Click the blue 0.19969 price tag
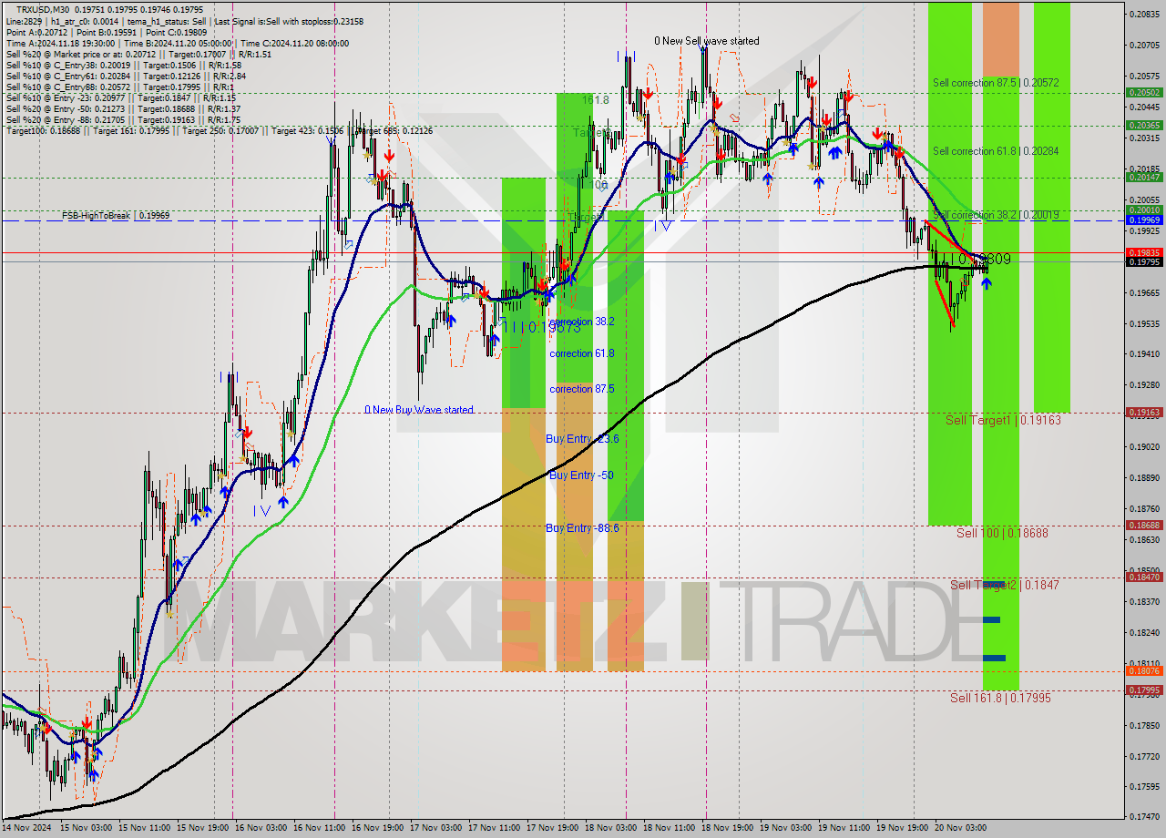The height and width of the screenshot is (838, 1166). [1144, 220]
